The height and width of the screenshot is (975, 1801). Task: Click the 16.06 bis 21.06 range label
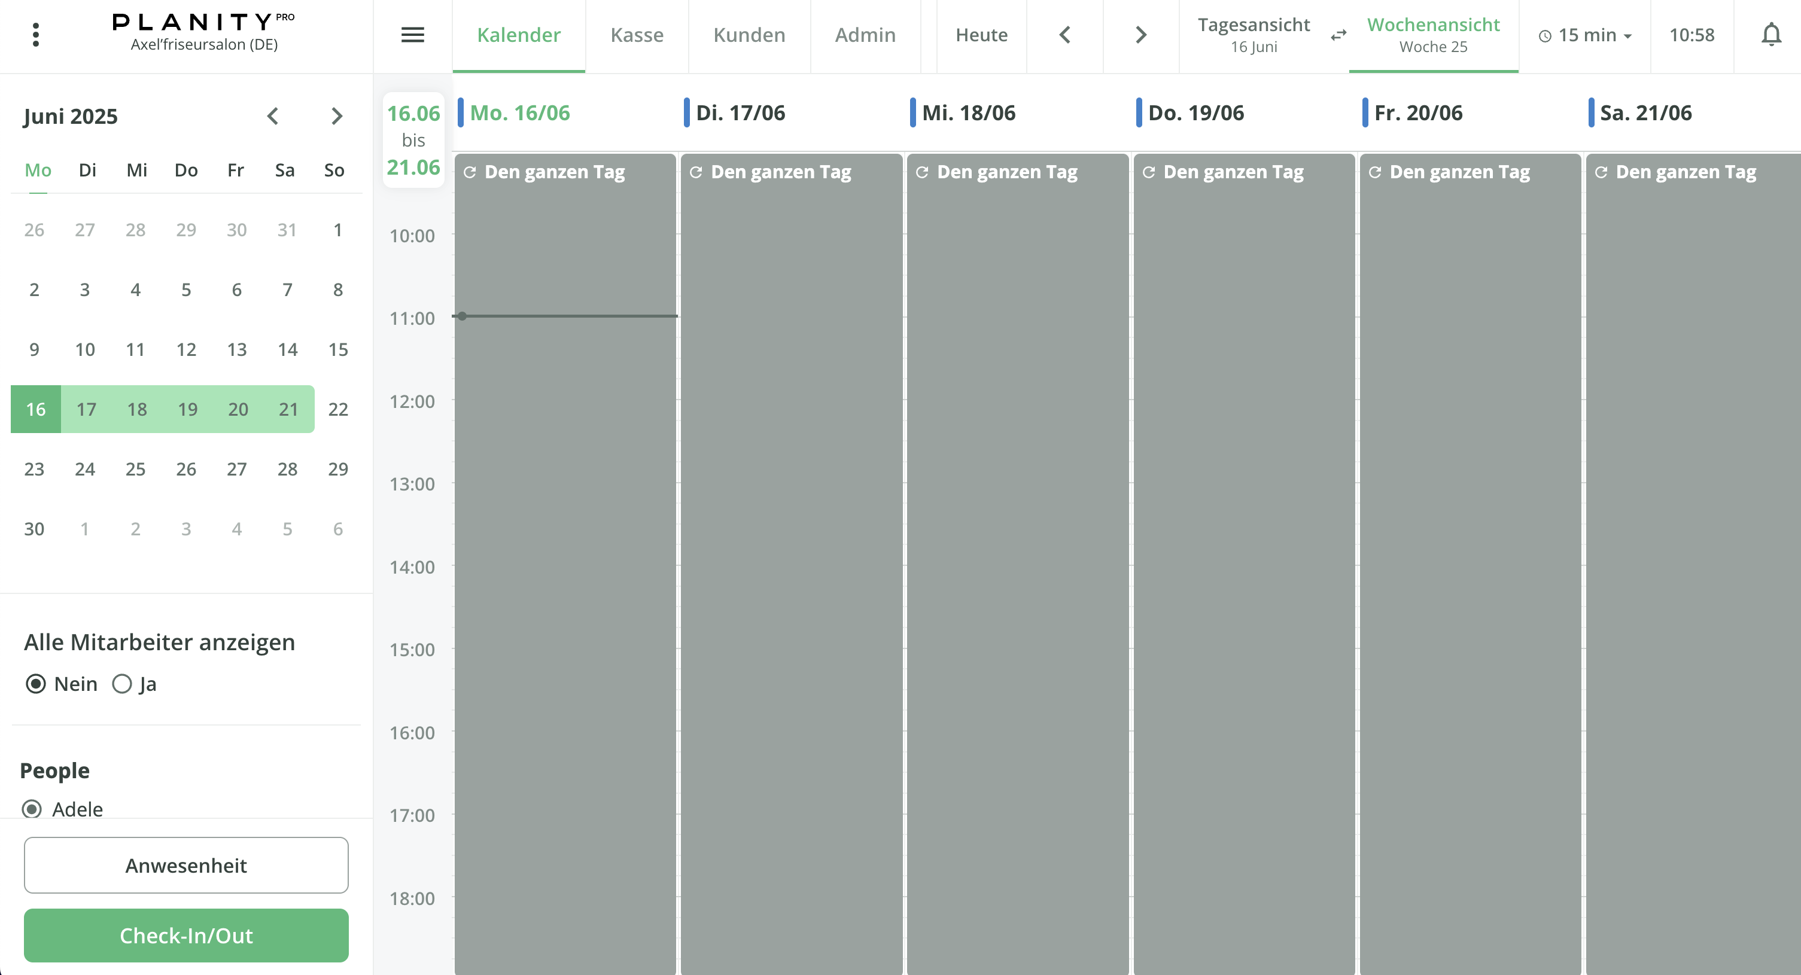pos(413,140)
